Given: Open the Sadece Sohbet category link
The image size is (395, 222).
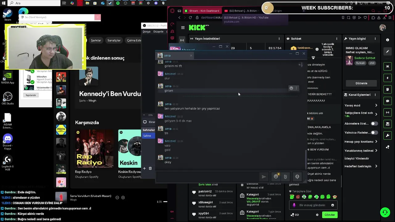Looking at the screenshot, I should 365,58.
